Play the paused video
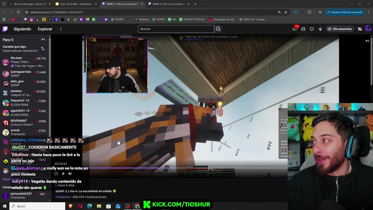Screen dimensions: 373x210 pyautogui.click(x=63, y=174)
